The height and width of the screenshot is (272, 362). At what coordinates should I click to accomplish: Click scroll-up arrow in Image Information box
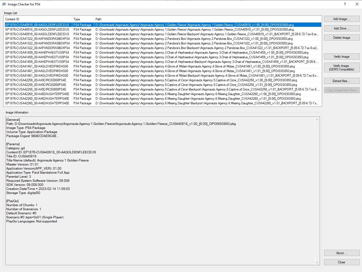pos(317,119)
